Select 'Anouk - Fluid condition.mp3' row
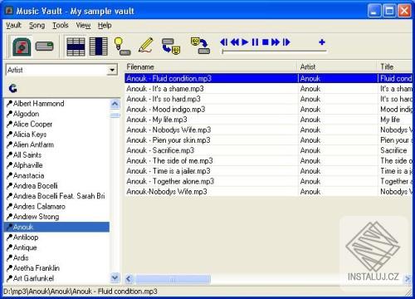415x299 pixels. [x=268, y=78]
